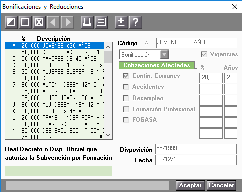Click the Cancelar button

pyautogui.click(x=221, y=185)
